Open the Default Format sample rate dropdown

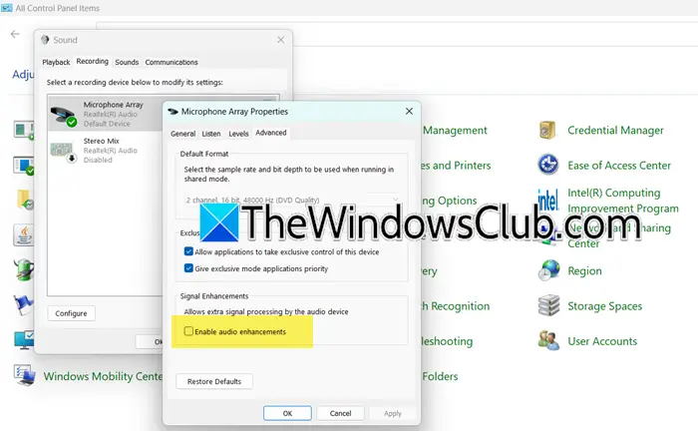pos(291,200)
